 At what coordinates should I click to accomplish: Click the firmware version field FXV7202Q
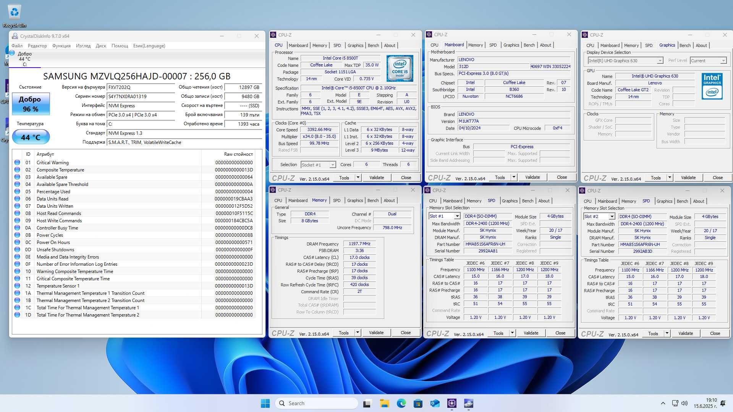point(141,87)
